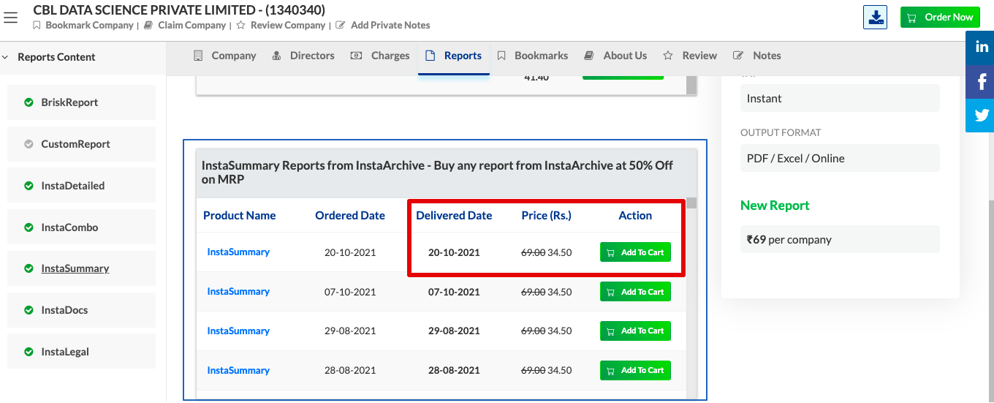Select the Reports tab
This screenshot has height=403, width=994.
tap(453, 56)
